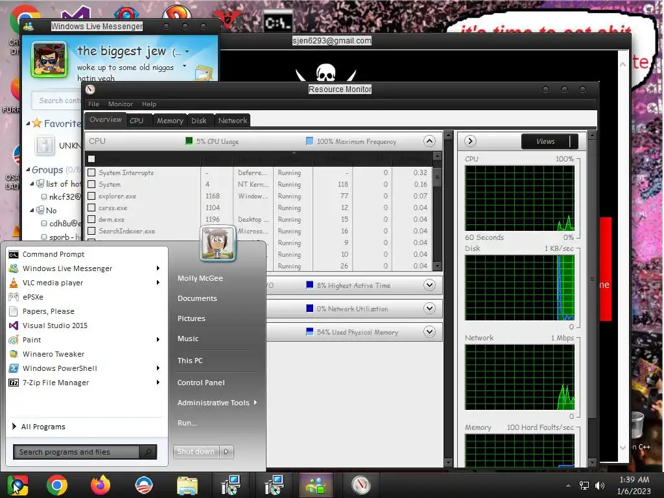Screen dimensions: 664x498
Task: Click the CPU process list vertical scrollbar
Action: 438,211
